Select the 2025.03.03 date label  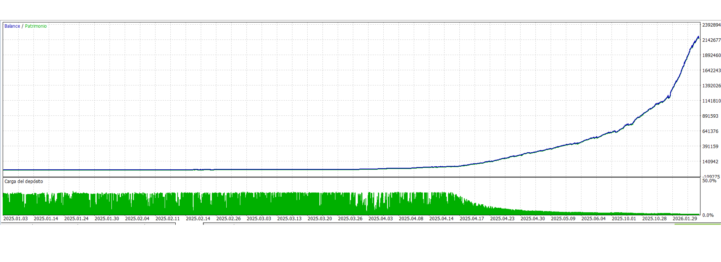(x=259, y=219)
